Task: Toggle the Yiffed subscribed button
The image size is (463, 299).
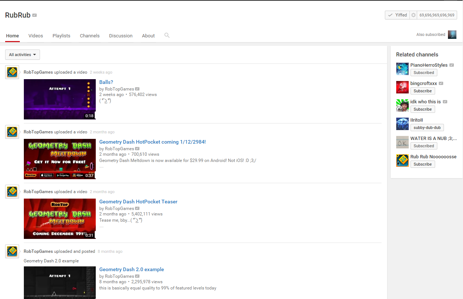Action: click(x=397, y=15)
